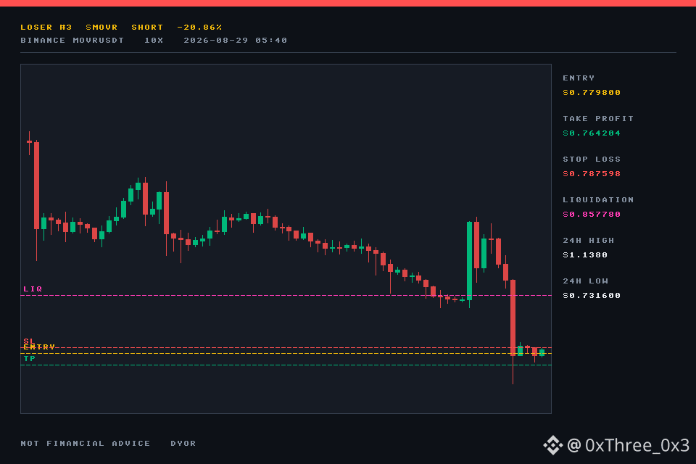
Task: Click the TP line label on chart
Action: pyautogui.click(x=30, y=358)
